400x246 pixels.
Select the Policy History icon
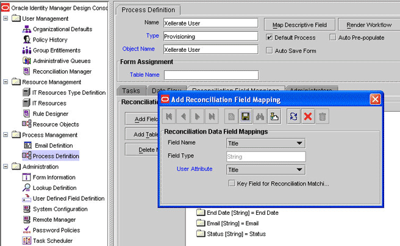[x=27, y=40]
